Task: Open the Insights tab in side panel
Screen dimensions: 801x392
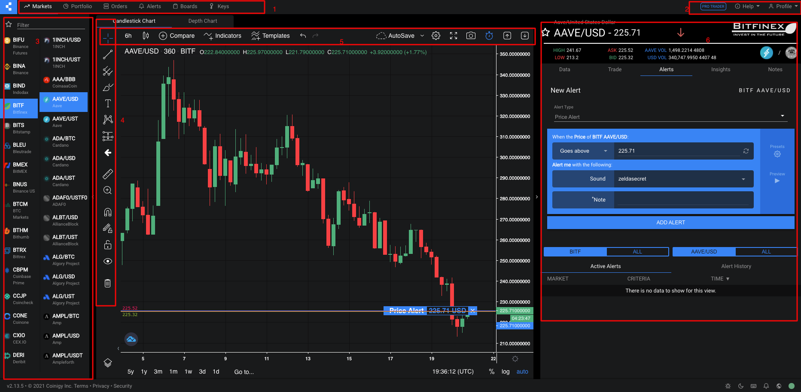Action: pyautogui.click(x=721, y=69)
